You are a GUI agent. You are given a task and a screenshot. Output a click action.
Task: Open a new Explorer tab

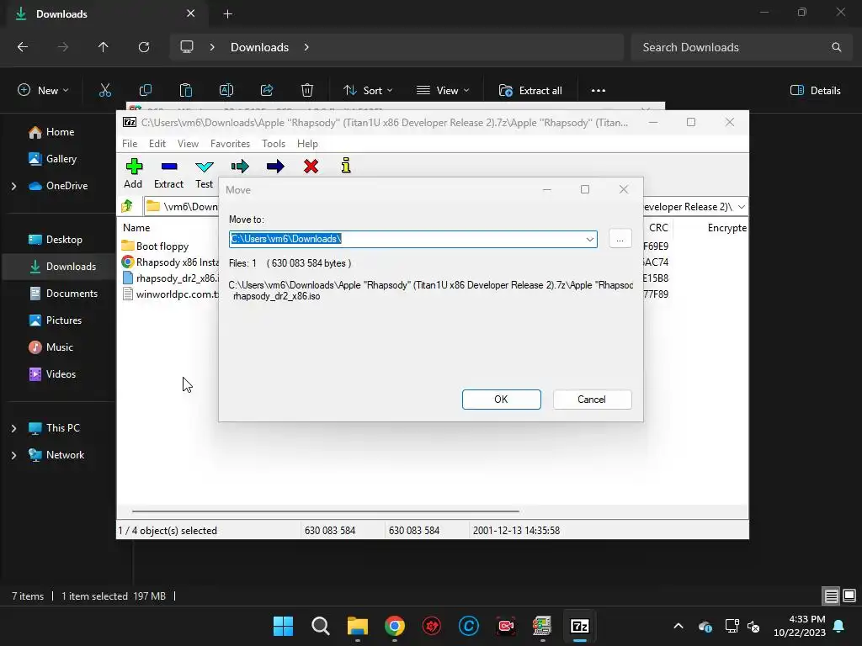[x=227, y=13]
